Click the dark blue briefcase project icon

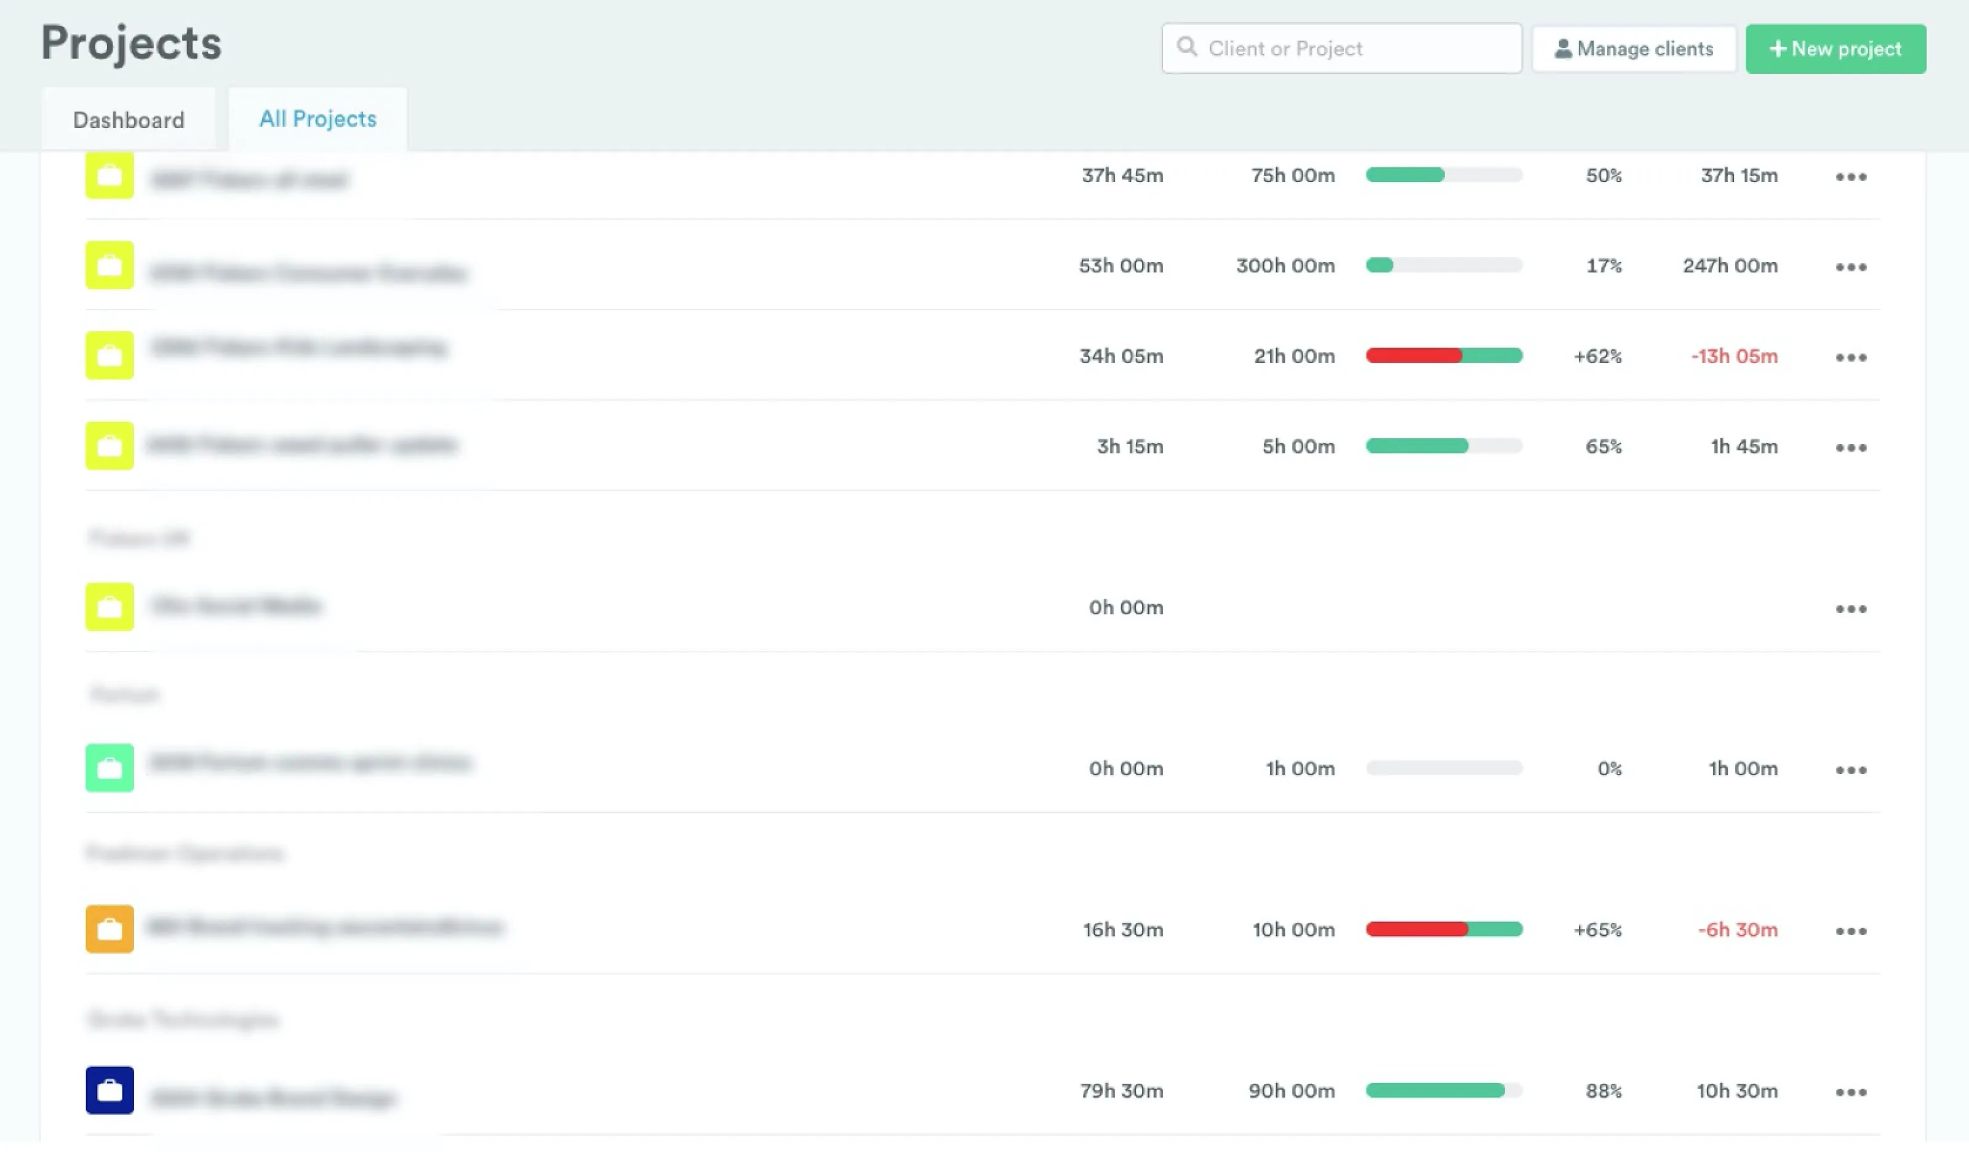pos(109,1090)
